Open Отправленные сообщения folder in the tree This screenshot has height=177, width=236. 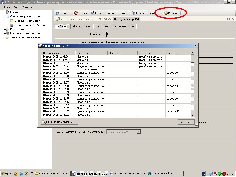click(28, 25)
